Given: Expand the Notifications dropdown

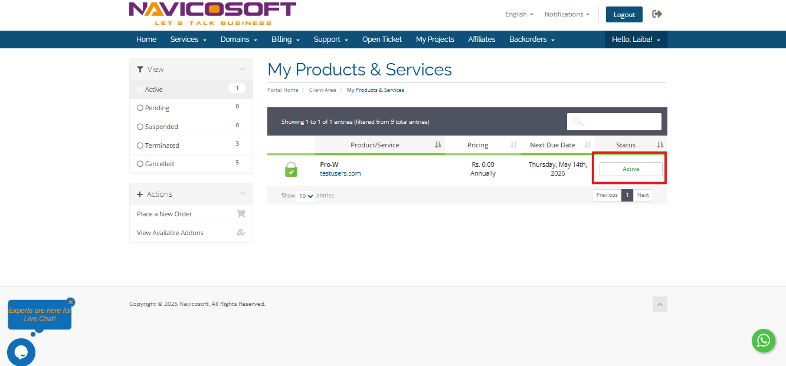Looking at the screenshot, I should (x=566, y=14).
